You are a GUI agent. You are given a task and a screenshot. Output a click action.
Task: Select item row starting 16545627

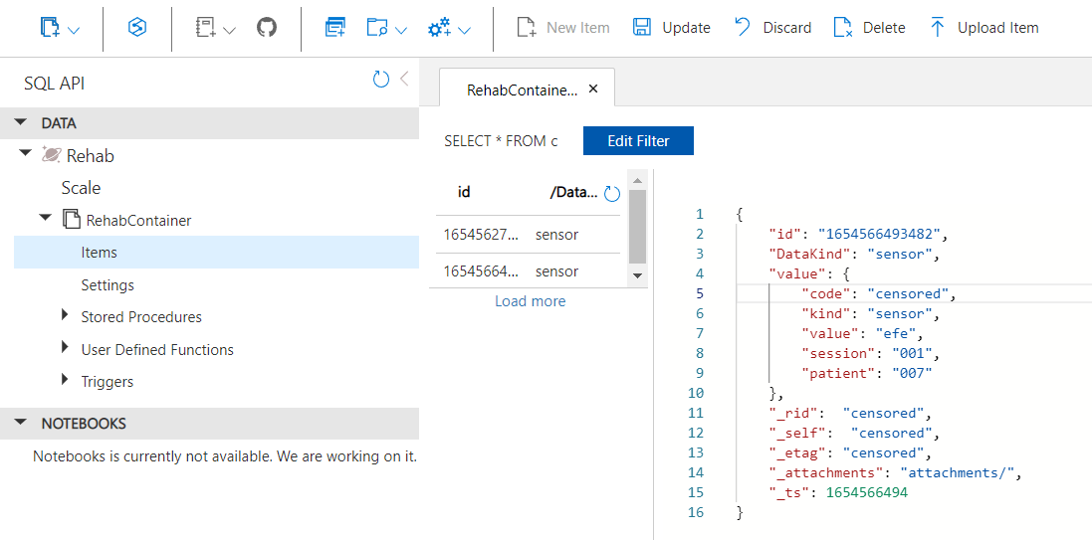click(x=528, y=235)
